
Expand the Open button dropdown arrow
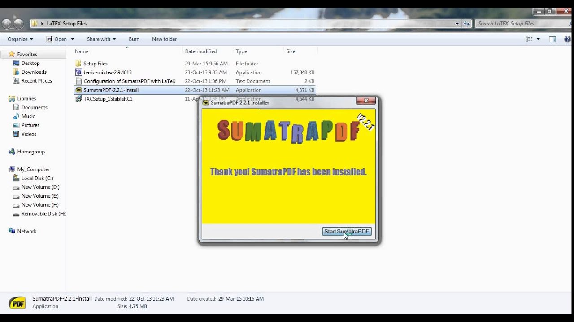72,39
